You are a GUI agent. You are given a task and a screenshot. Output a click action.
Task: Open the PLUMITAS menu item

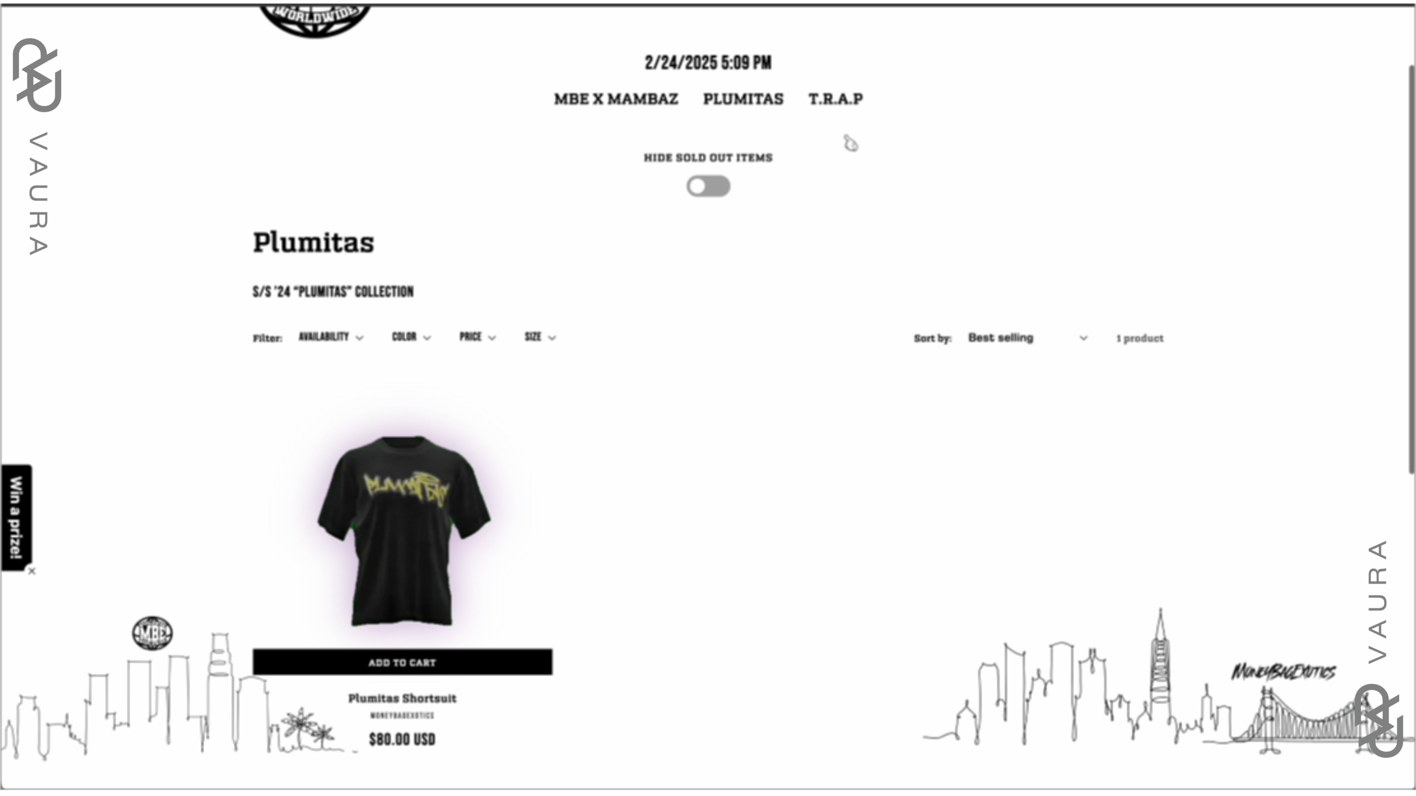[743, 99]
